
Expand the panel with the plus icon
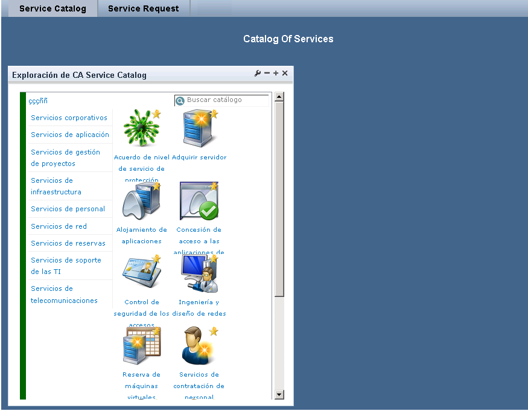276,74
